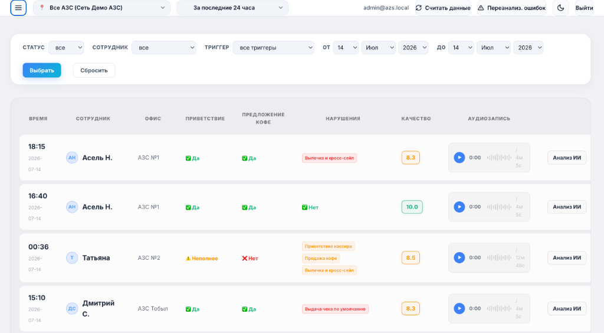Viewport: 604px width, 333px height.
Task: Click office АЗС №2 cell
Action: click(149, 258)
